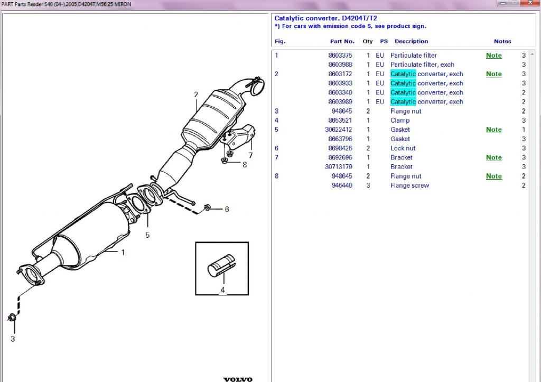Select part number 30713179
This screenshot has height=382, width=541.
[x=339, y=166]
